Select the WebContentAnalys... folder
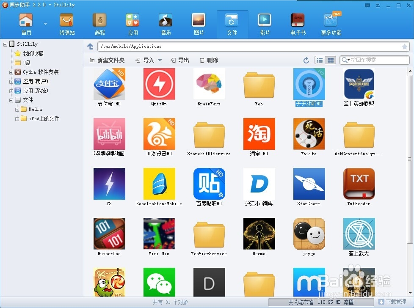This screenshot has height=308, width=414. coord(359,136)
